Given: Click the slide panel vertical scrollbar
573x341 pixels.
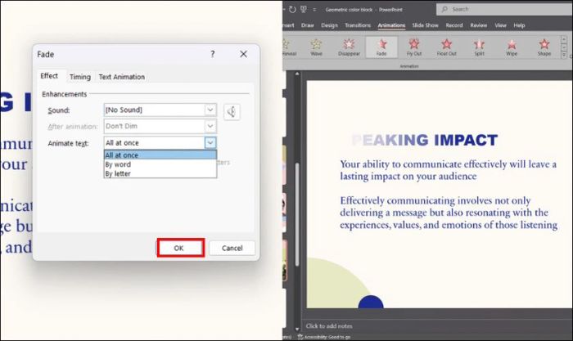Looking at the screenshot, I should pyautogui.click(x=297, y=215).
